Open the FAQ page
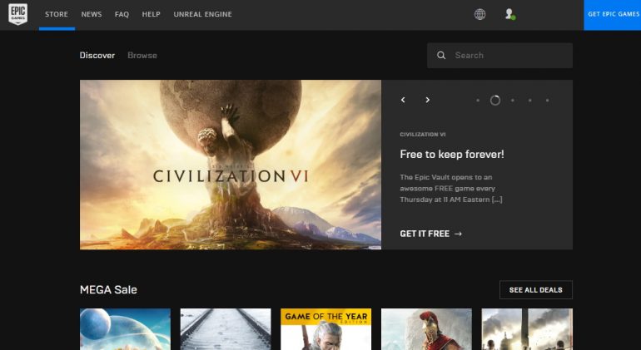The height and width of the screenshot is (350, 641). [x=122, y=14]
